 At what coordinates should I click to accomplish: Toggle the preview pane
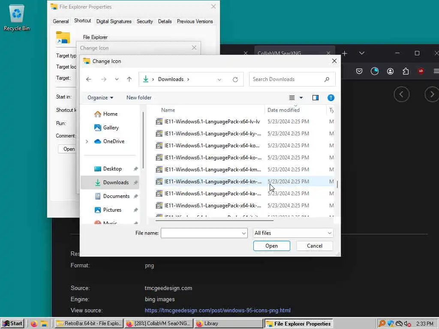click(316, 98)
